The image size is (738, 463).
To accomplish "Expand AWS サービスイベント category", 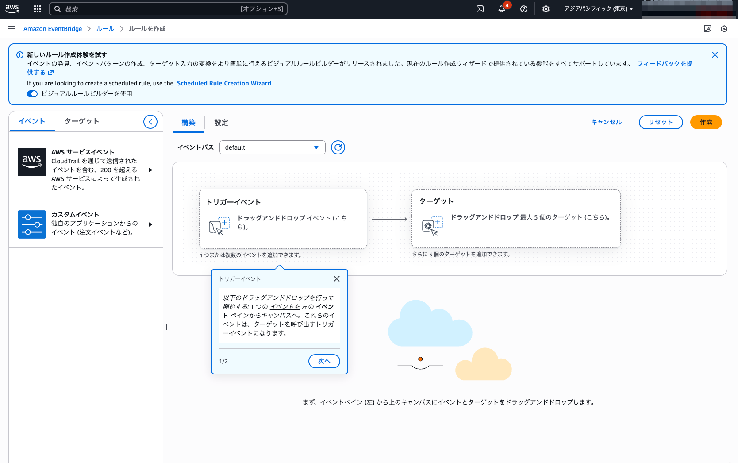I will [x=150, y=170].
